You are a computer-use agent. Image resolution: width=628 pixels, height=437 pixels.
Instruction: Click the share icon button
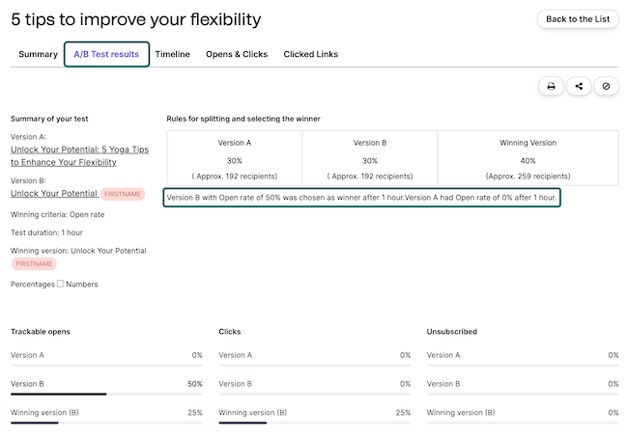[x=579, y=86]
